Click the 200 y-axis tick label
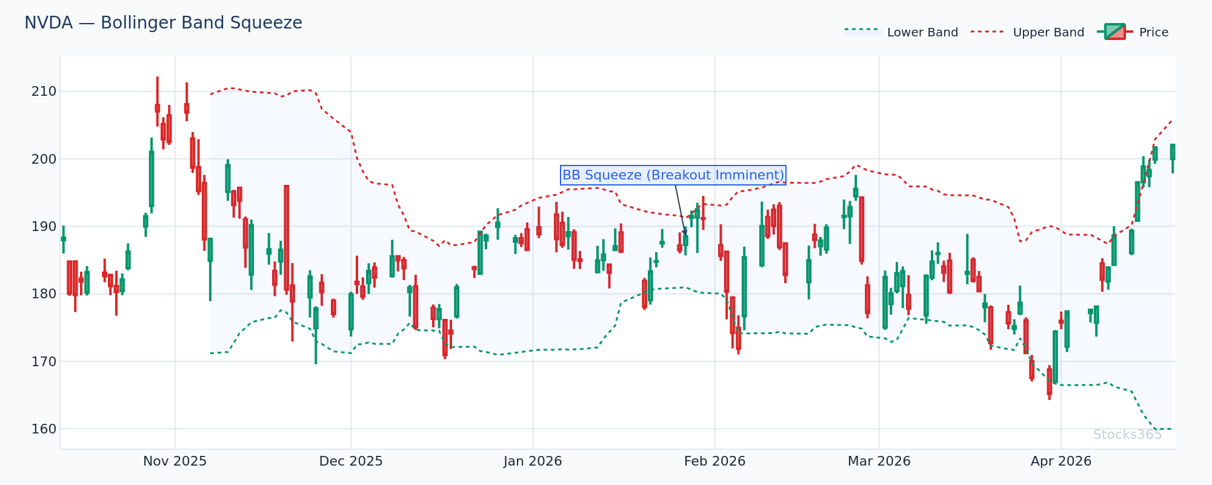Viewport: 1212px width, 485px height. point(44,159)
